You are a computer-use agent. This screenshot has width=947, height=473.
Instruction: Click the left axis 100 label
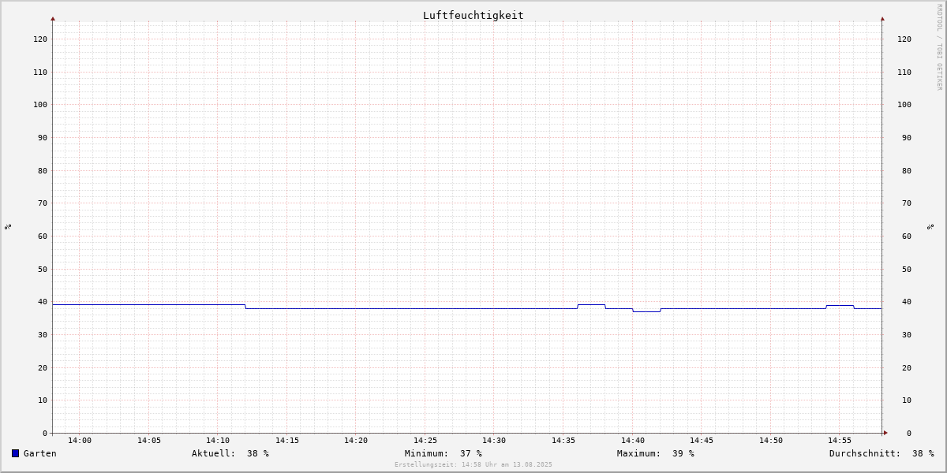pos(40,104)
